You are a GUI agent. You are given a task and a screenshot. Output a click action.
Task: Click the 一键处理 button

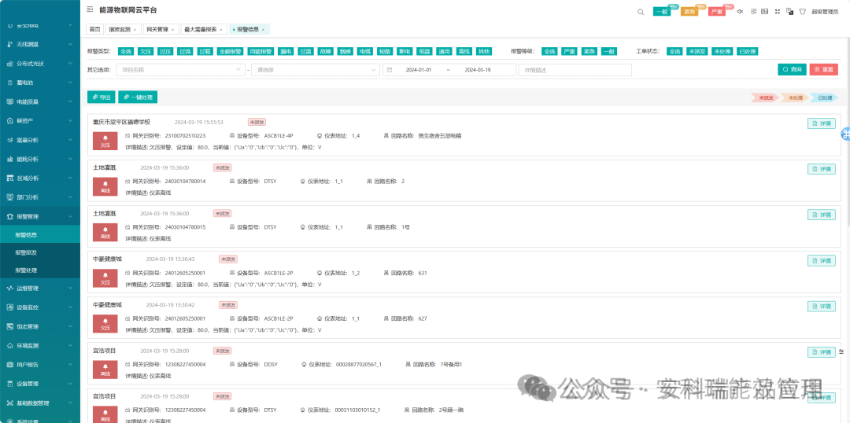coord(138,97)
